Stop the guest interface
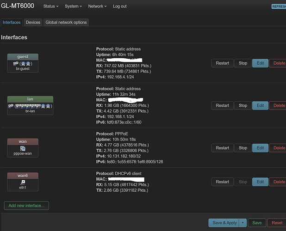 coord(243,63)
